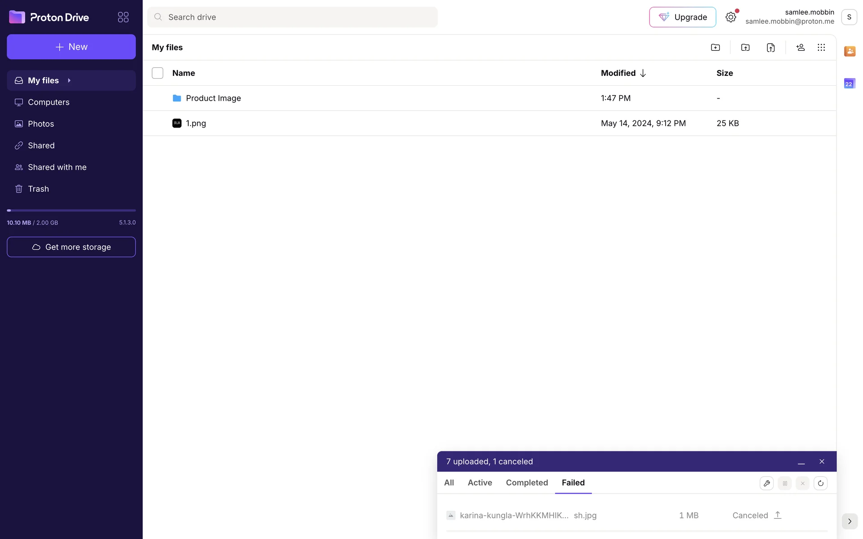Open Proton app switcher grid icon
This screenshot has height=539, width=863.
point(123,17)
